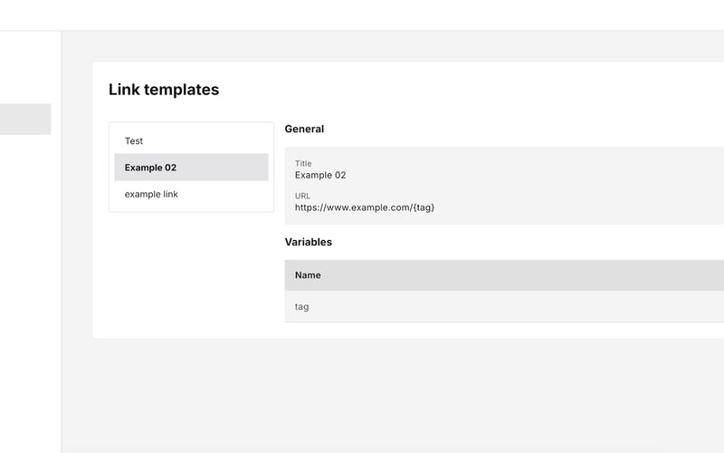Viewport: 724px width, 453px height.
Task: Click the URL value https://www.example.com/{tag}
Action: click(x=364, y=207)
